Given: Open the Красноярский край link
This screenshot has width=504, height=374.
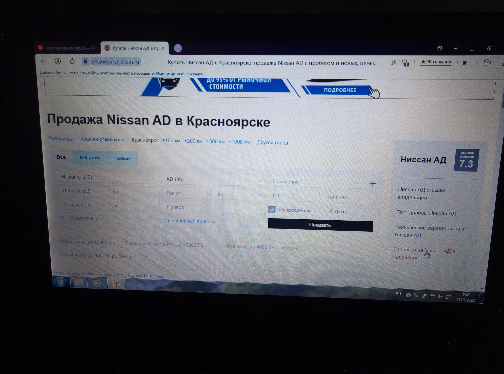Looking at the screenshot, I should [102, 139].
